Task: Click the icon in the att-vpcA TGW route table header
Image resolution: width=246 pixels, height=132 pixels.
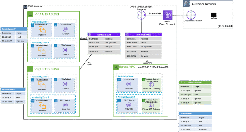Action: tap(90, 35)
